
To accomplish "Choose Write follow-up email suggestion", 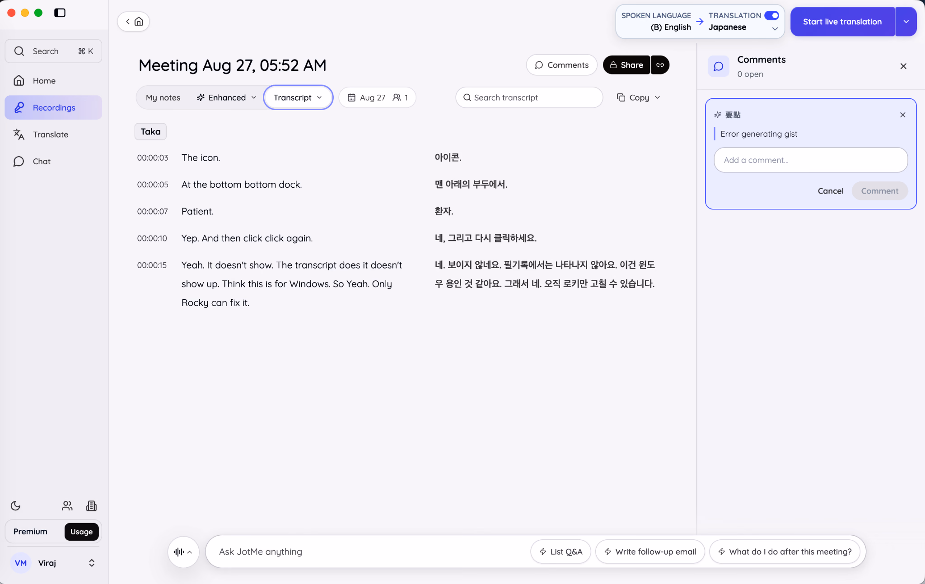I will pos(650,552).
